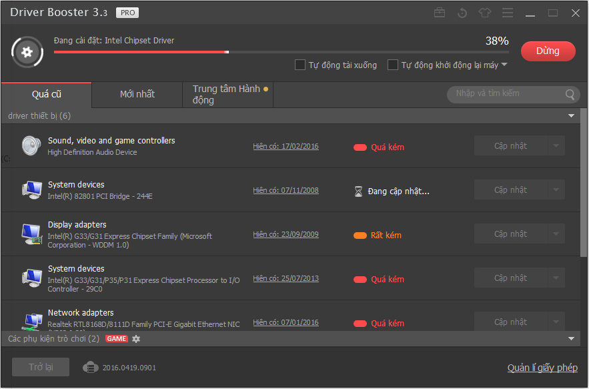Open Hiện có: 17/02/2016 driver details
Image resolution: width=589 pixels, height=389 pixels.
point(285,146)
